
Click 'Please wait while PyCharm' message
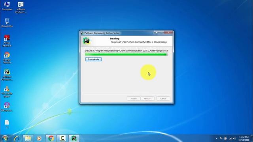coord(139,42)
